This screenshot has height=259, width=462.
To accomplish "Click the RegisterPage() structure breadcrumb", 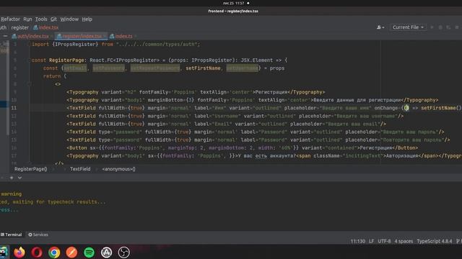I will (x=30, y=169).
